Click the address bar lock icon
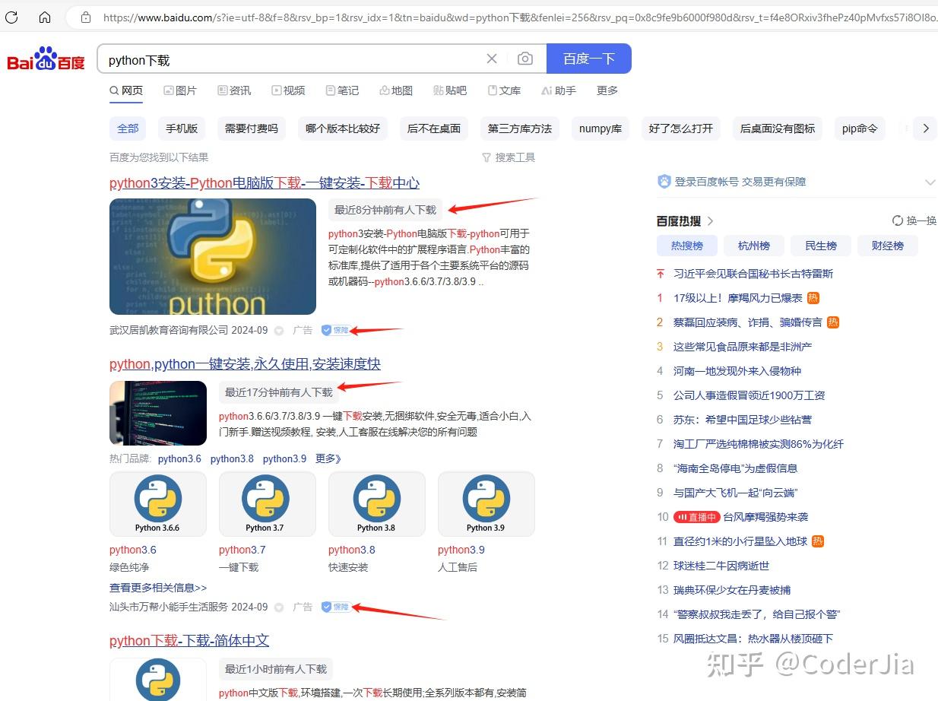The height and width of the screenshot is (701, 938). 86,17
